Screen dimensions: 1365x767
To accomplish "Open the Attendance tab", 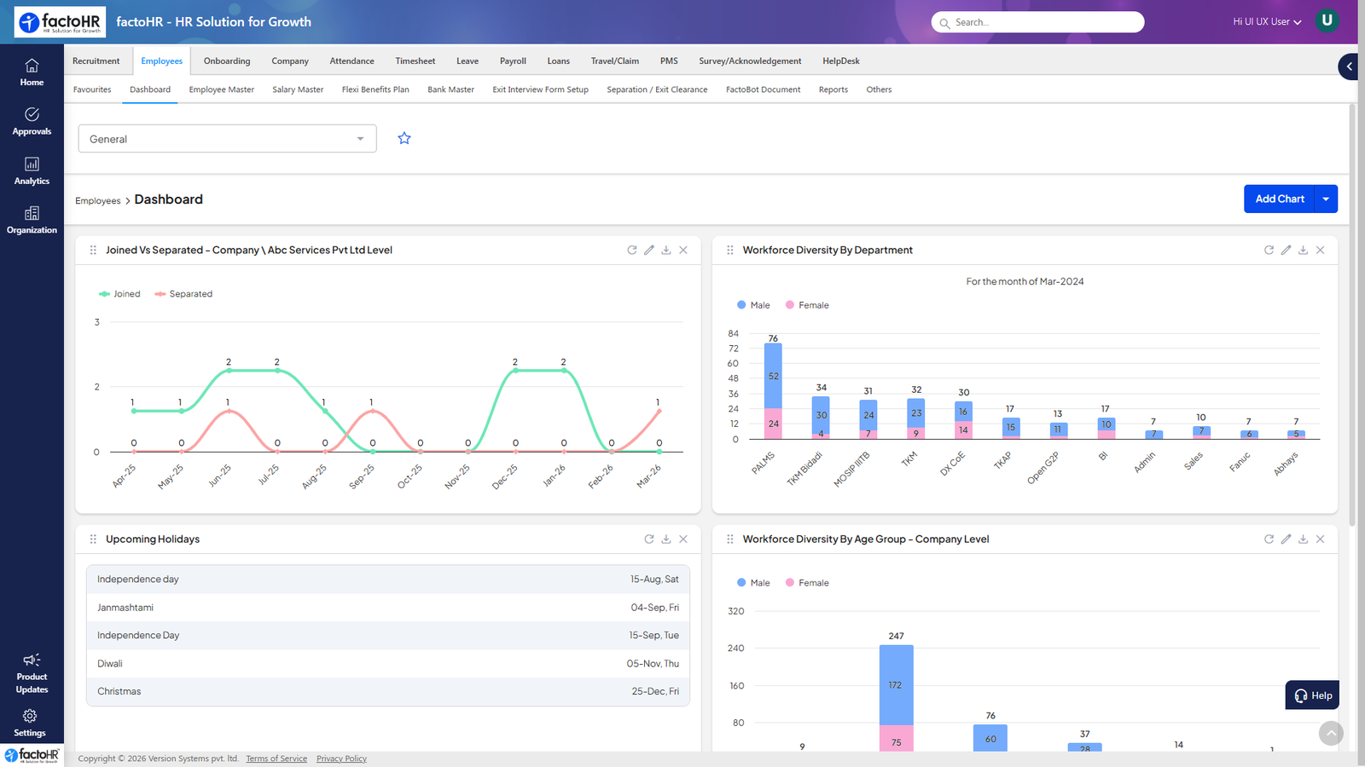I will click(351, 61).
